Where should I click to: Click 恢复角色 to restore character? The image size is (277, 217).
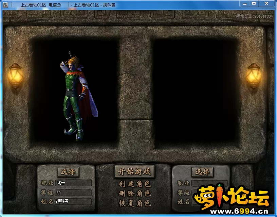click(x=135, y=203)
